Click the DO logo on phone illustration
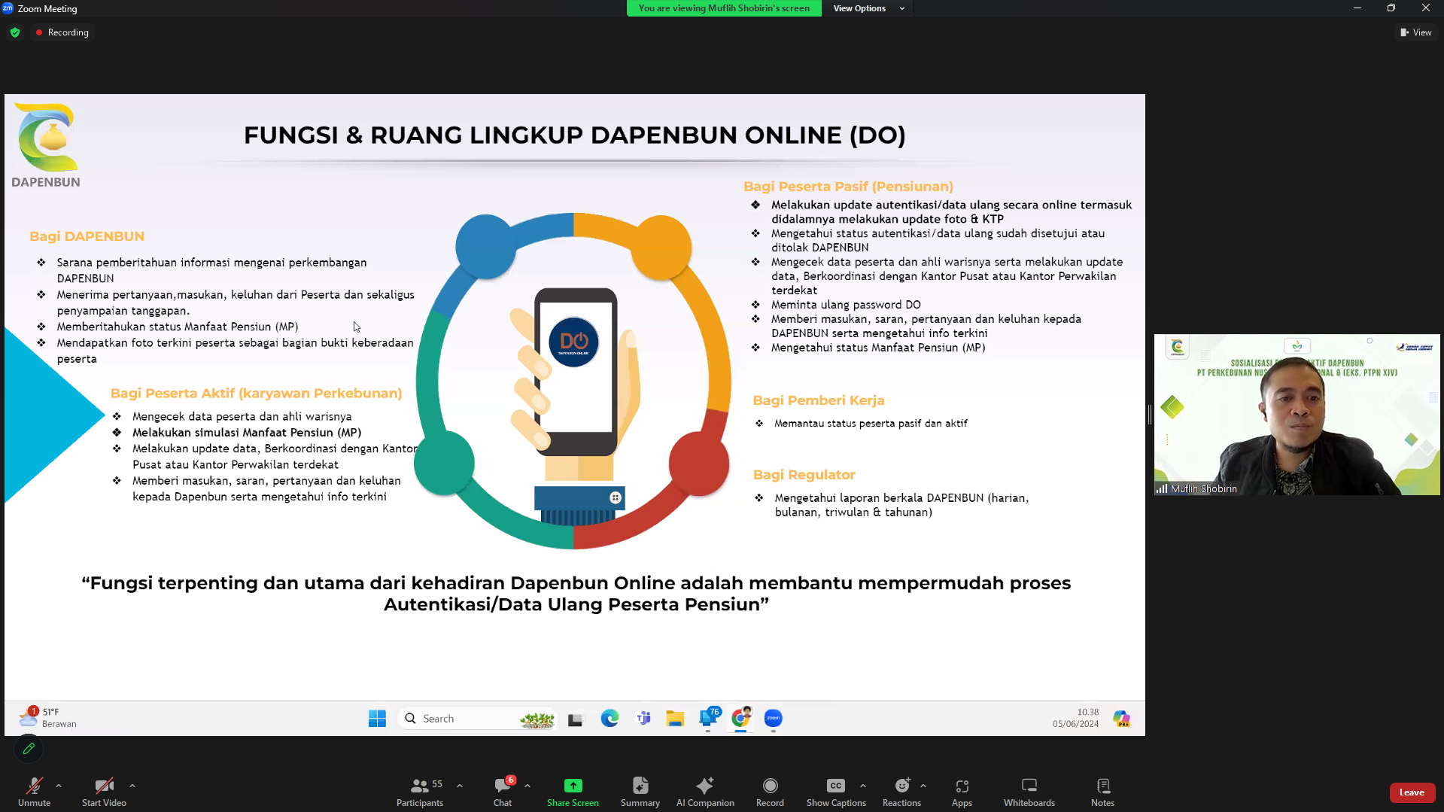The width and height of the screenshot is (1444, 812). click(574, 342)
